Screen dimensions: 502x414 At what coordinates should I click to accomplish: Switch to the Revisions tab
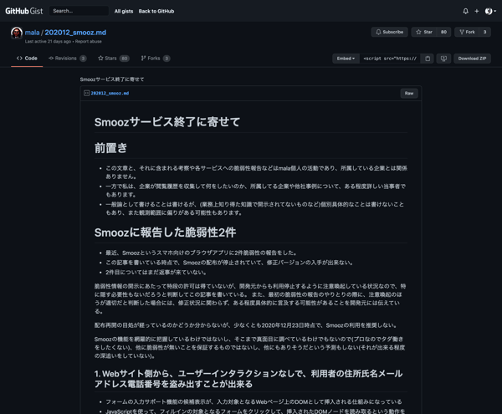pyautogui.click(x=67, y=59)
